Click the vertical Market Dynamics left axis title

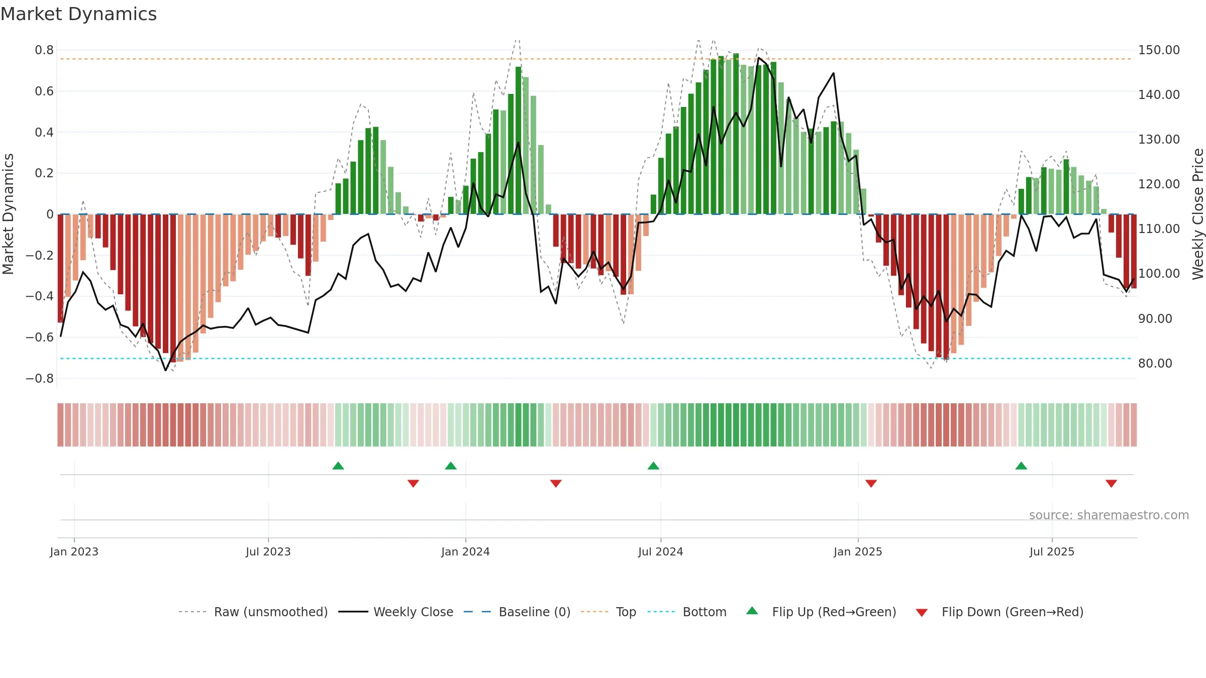pyautogui.click(x=8, y=214)
